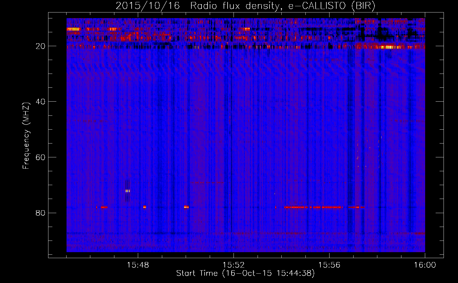Viewport: 458px width, 283px height.
Task: Click the bright yellow-white spot near 72 MHz
Action: pos(128,191)
